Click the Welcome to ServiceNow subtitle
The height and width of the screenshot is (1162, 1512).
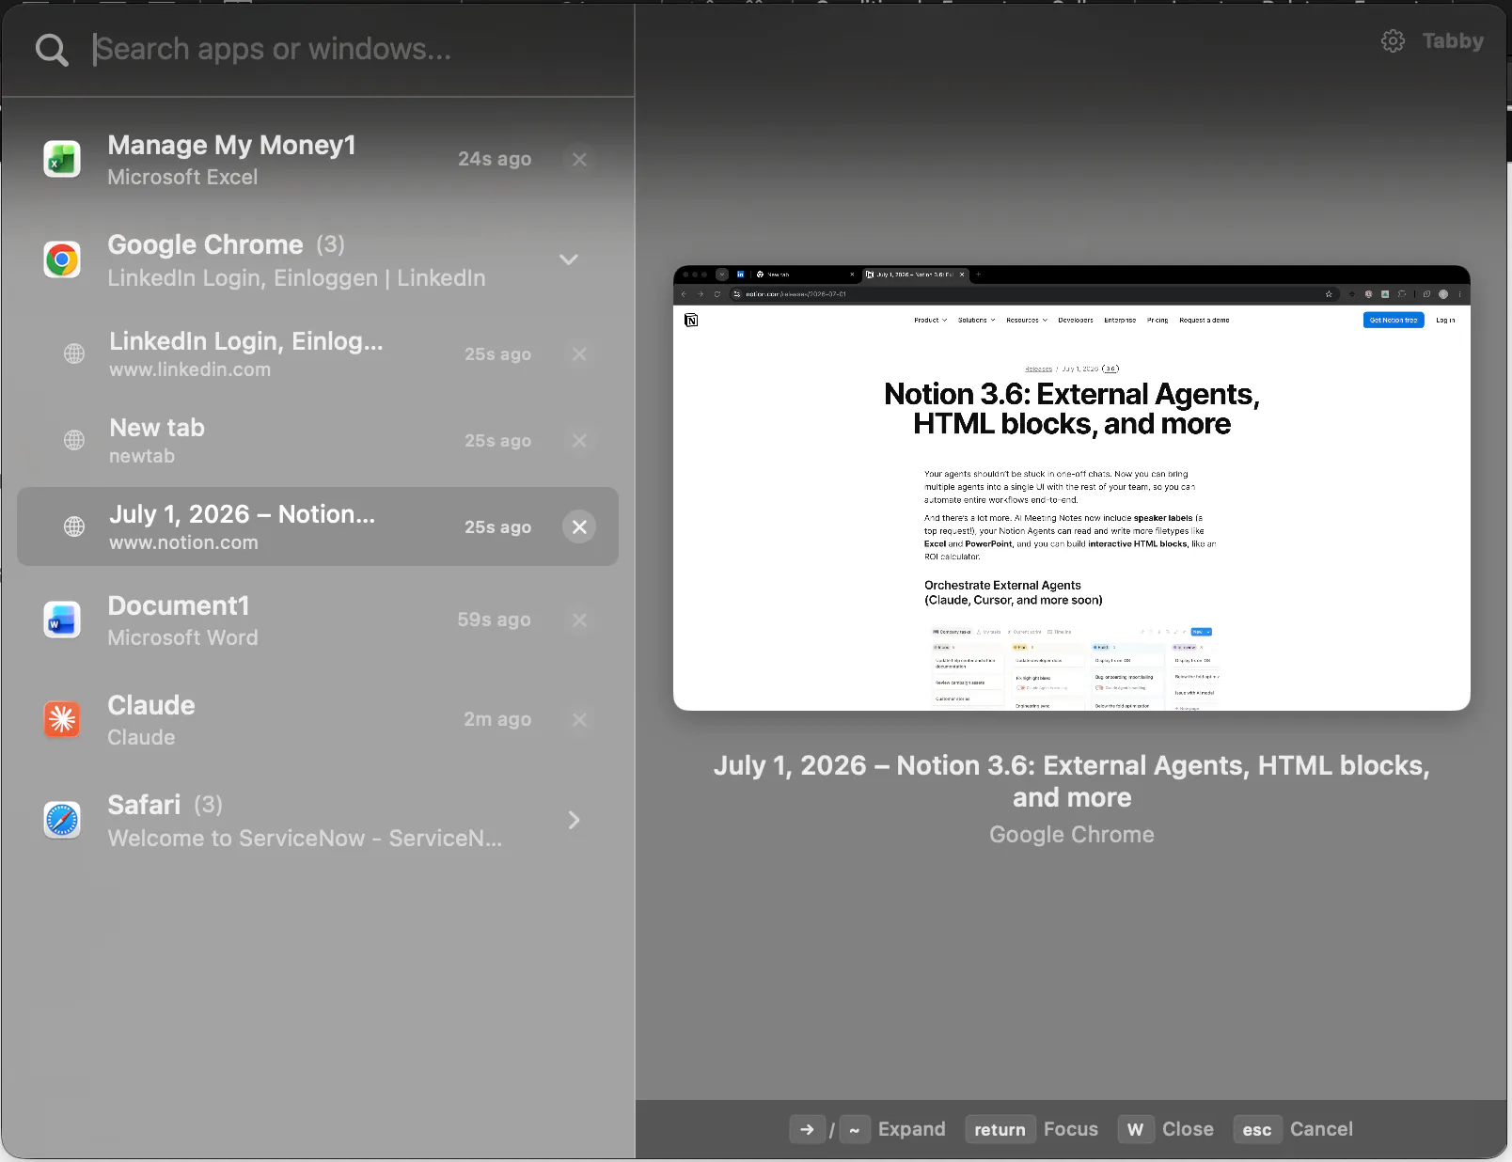(305, 838)
